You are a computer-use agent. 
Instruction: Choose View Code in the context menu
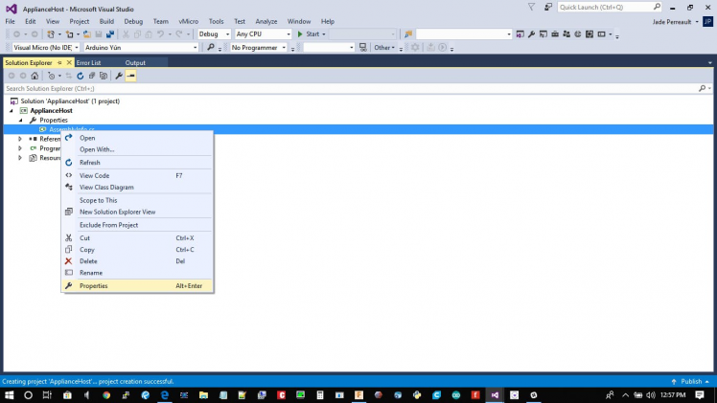137,176
